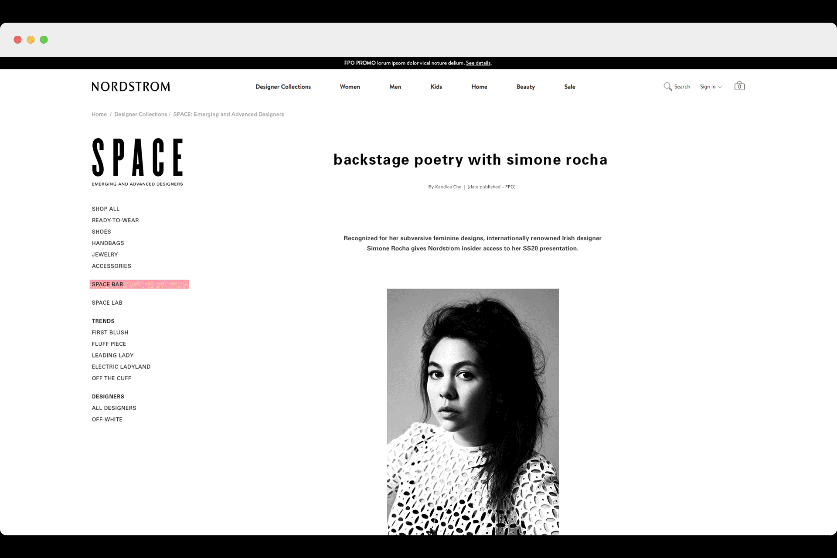Click the DESIGNERS sidebar heading
This screenshot has width=837, height=558.
[x=108, y=396]
